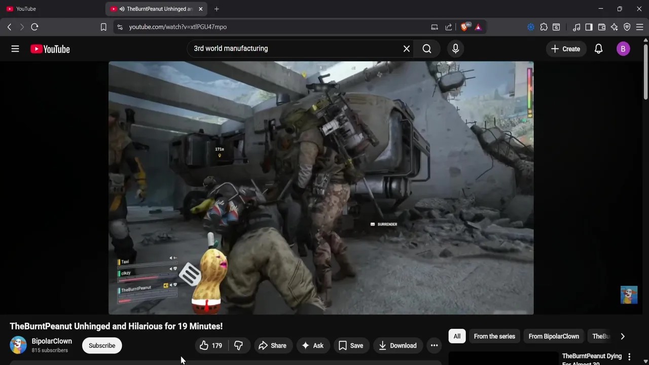Open Brave Shields lion icon

point(464,27)
